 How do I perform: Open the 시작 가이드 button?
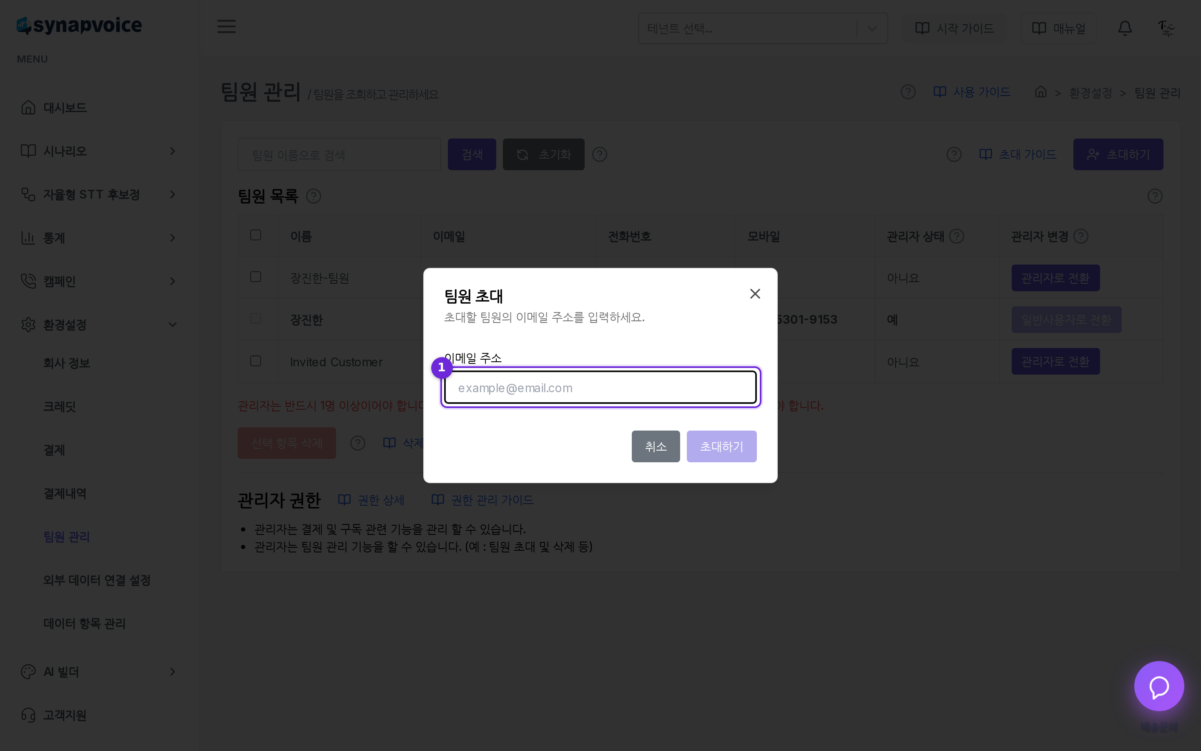click(x=954, y=28)
